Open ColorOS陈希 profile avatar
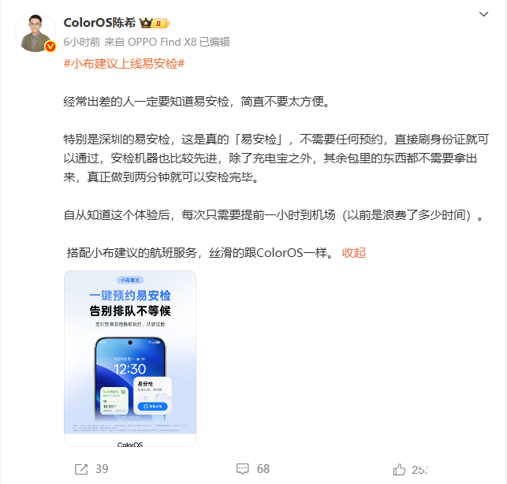507x484 pixels. point(35,32)
